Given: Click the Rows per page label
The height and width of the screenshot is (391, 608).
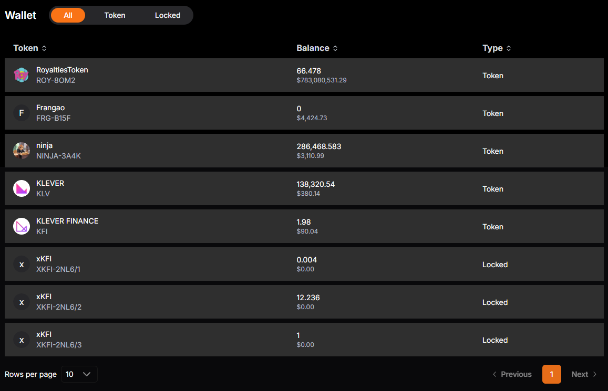Looking at the screenshot, I should pyautogui.click(x=30, y=374).
